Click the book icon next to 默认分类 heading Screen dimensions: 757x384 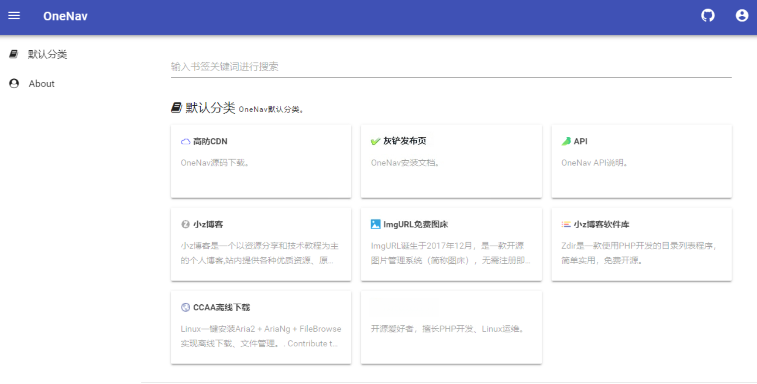(x=176, y=107)
